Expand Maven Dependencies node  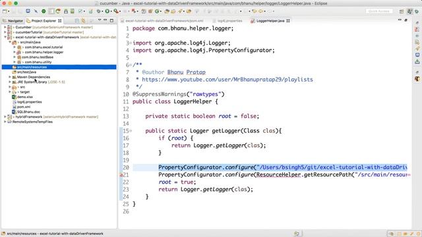tap(10, 77)
